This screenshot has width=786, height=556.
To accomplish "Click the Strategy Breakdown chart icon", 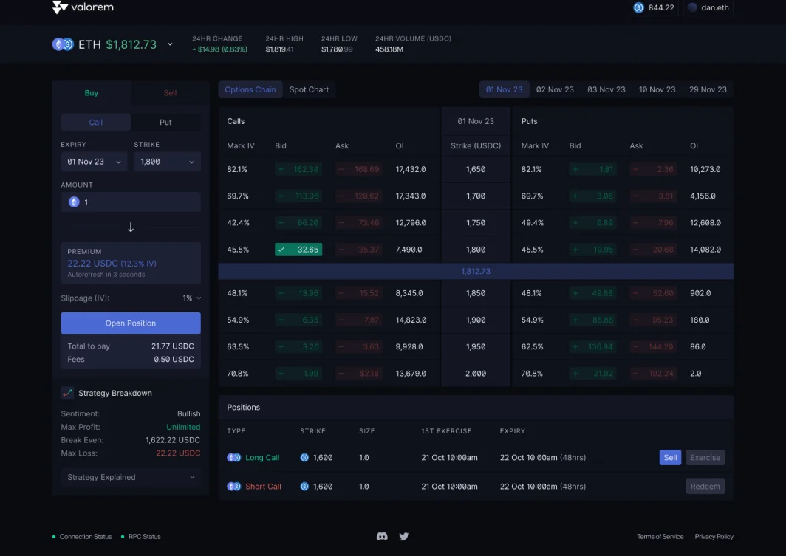I will coord(67,393).
